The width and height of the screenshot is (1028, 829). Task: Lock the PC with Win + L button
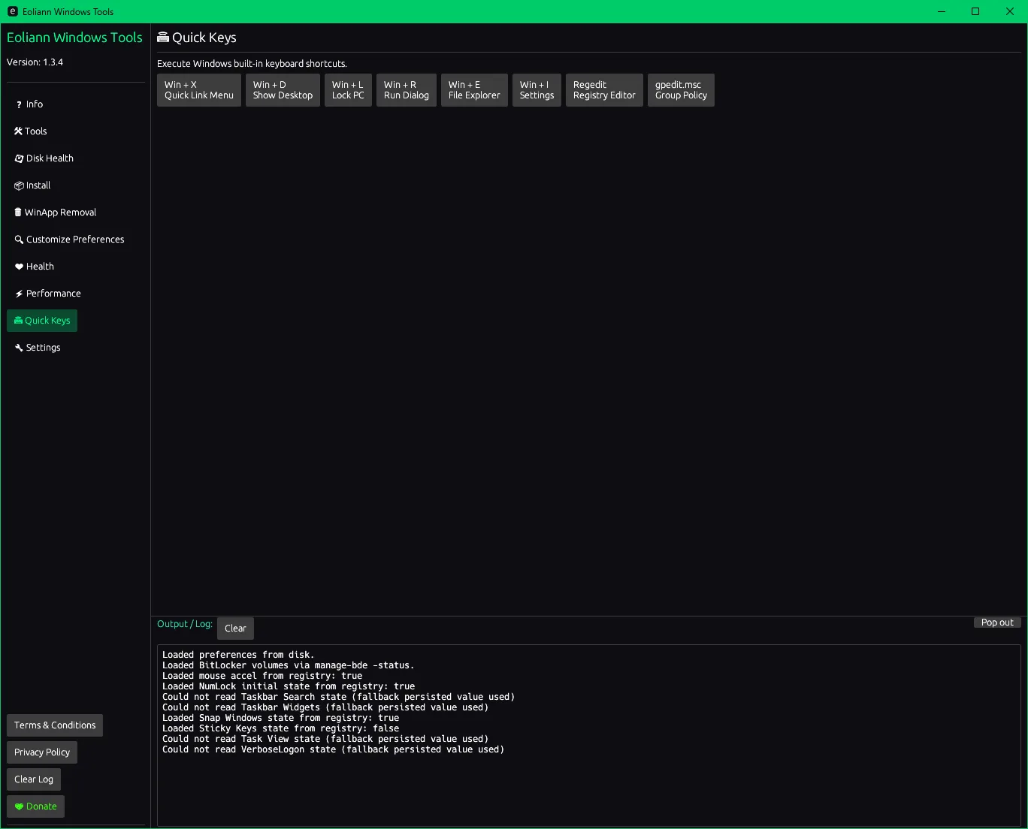coord(348,90)
